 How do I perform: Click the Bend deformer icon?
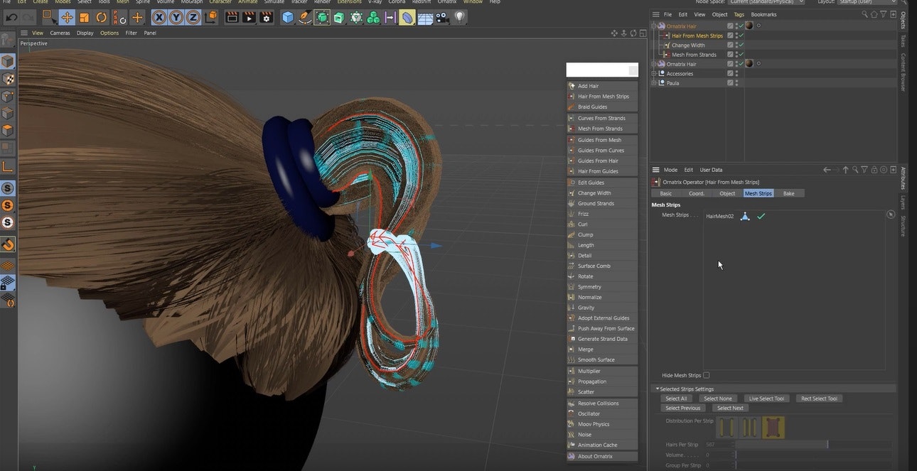pyautogui.click(x=407, y=17)
